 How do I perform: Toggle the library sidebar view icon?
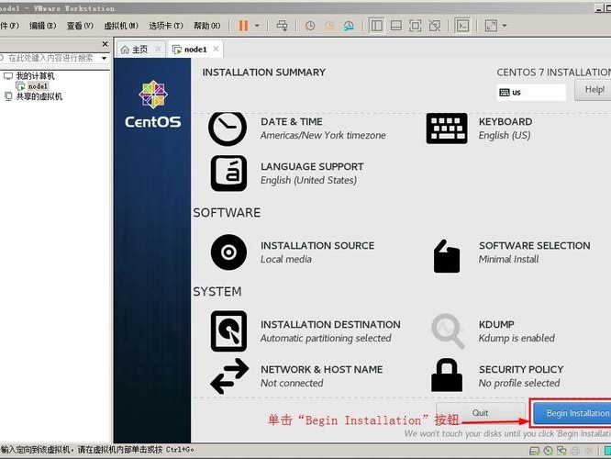(x=376, y=26)
